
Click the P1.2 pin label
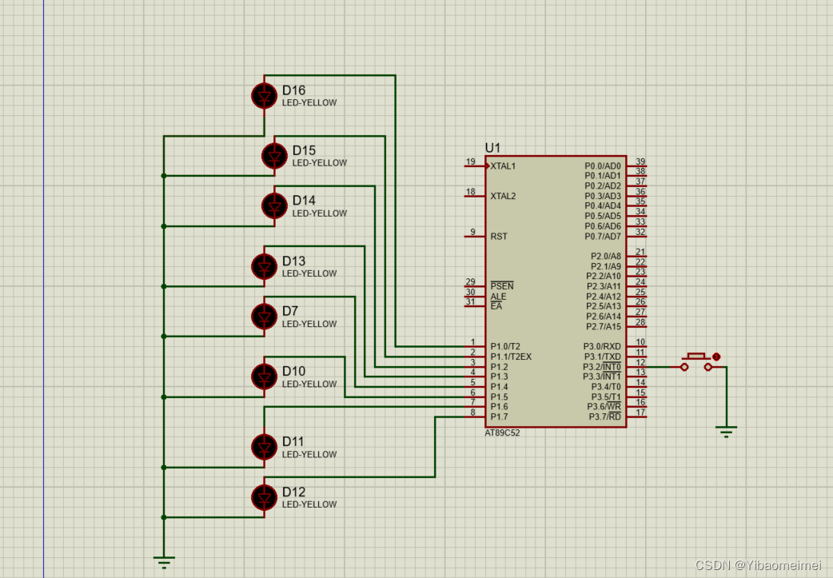499,367
